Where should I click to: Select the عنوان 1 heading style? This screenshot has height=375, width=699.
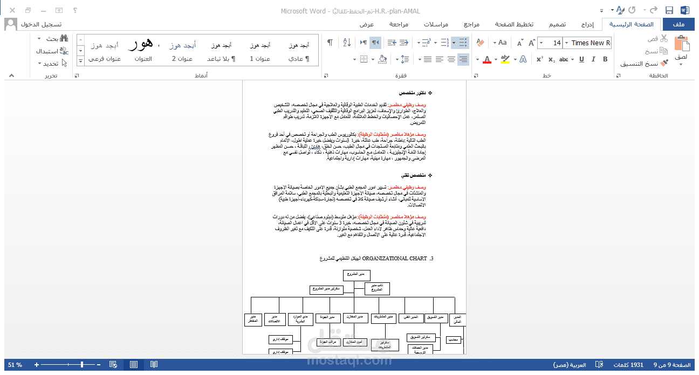[260, 52]
